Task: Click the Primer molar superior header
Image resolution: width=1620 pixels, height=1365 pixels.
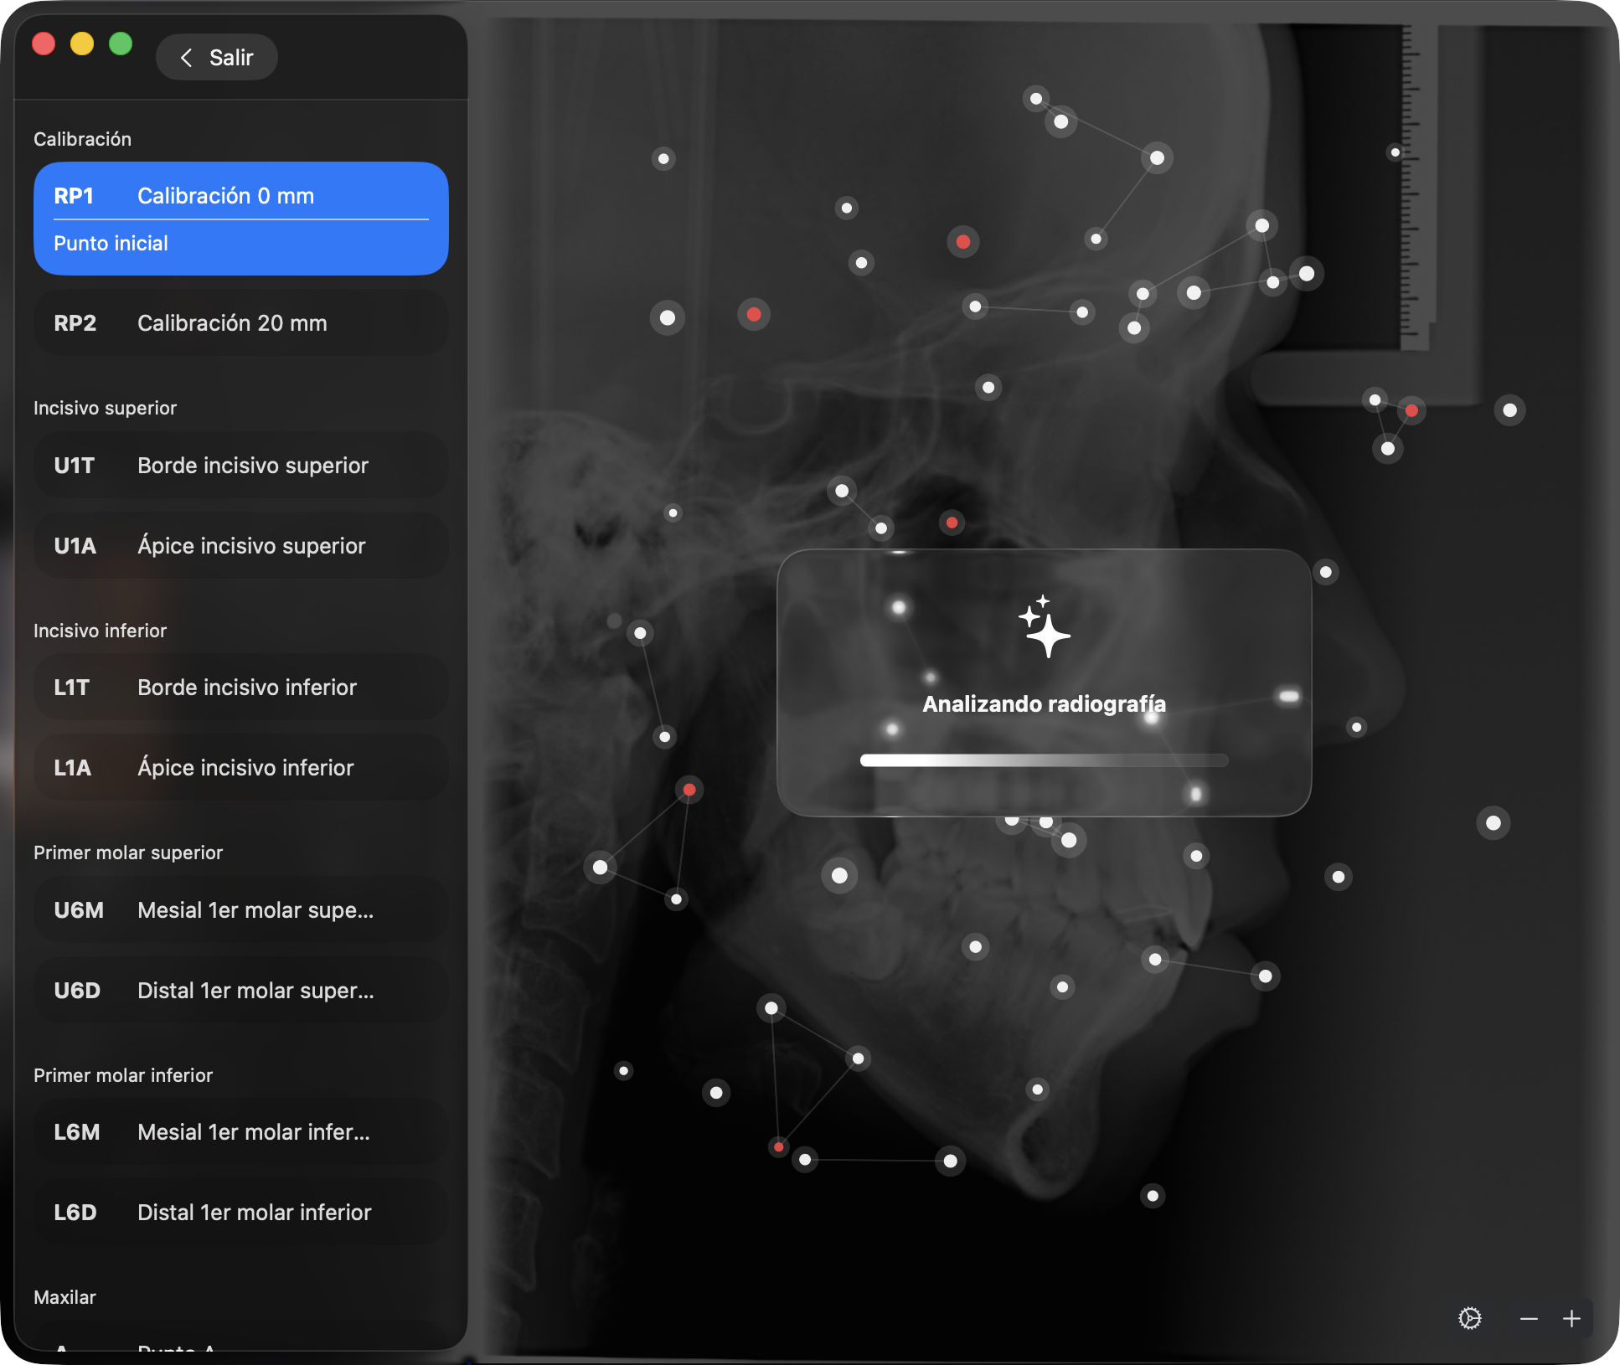Action: pos(128,852)
